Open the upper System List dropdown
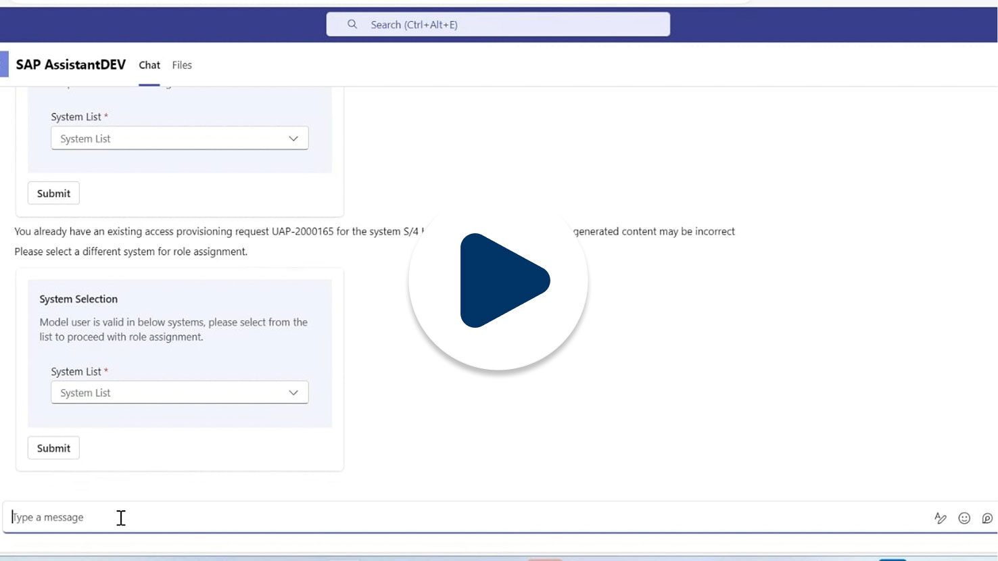The width and height of the screenshot is (998, 561). point(180,138)
